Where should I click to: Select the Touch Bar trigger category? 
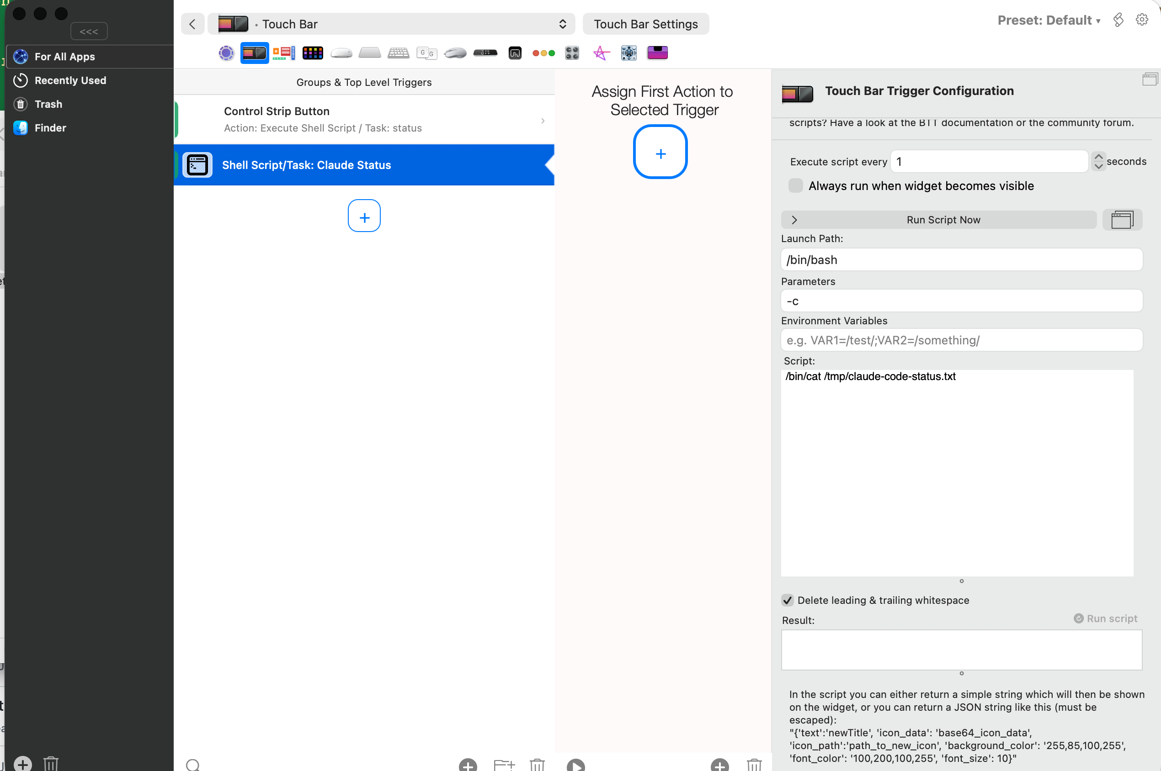pyautogui.click(x=254, y=53)
